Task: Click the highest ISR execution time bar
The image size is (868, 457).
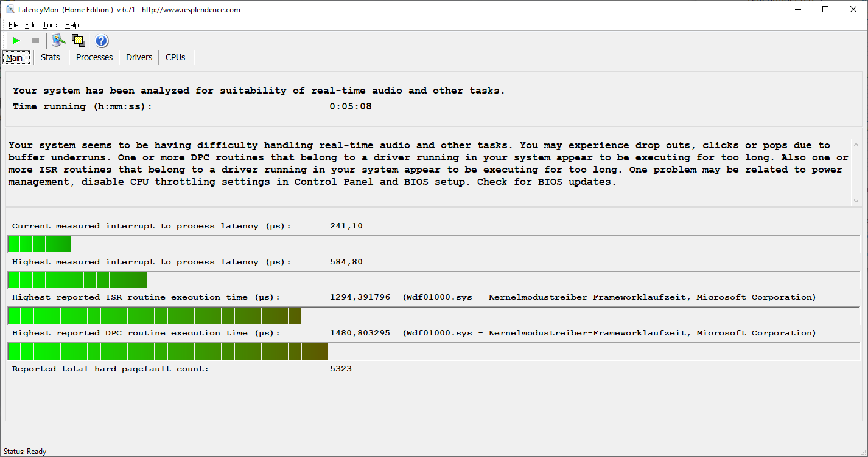Action: pyautogui.click(x=155, y=316)
